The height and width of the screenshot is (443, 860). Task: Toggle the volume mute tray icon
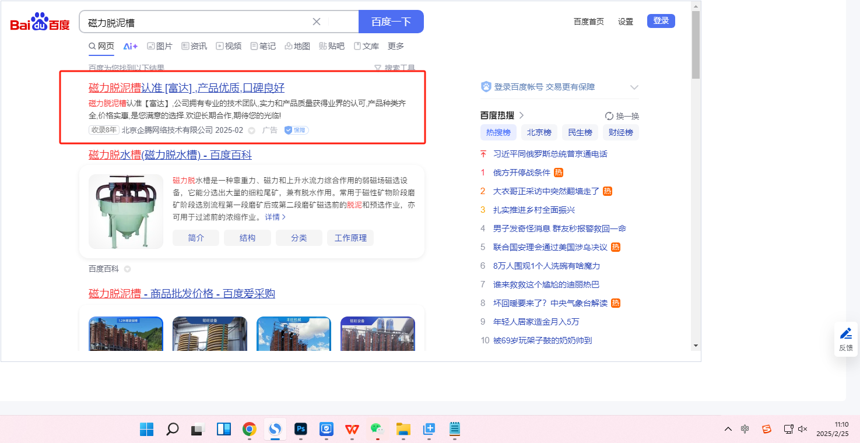802,430
